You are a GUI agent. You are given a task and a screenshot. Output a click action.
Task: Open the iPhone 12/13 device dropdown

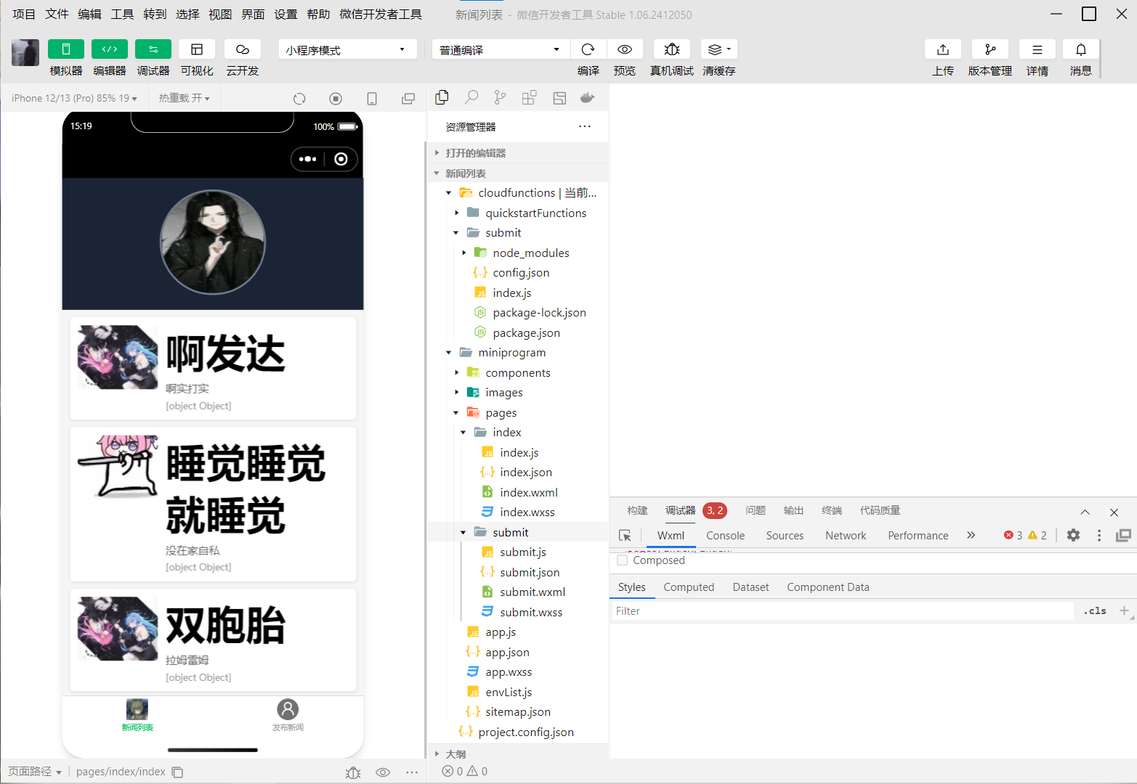pos(74,98)
